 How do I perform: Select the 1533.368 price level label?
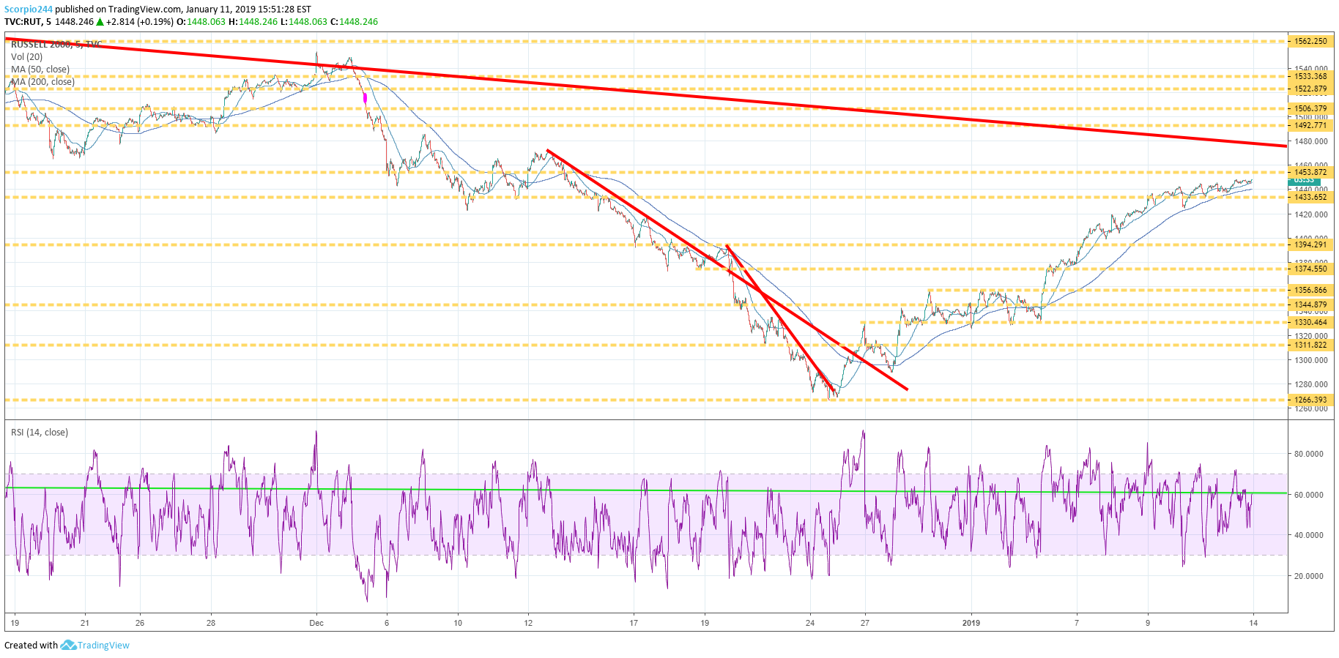tap(1310, 76)
